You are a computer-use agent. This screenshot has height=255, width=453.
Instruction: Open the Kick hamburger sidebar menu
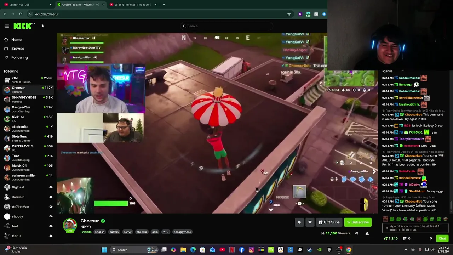point(7,26)
